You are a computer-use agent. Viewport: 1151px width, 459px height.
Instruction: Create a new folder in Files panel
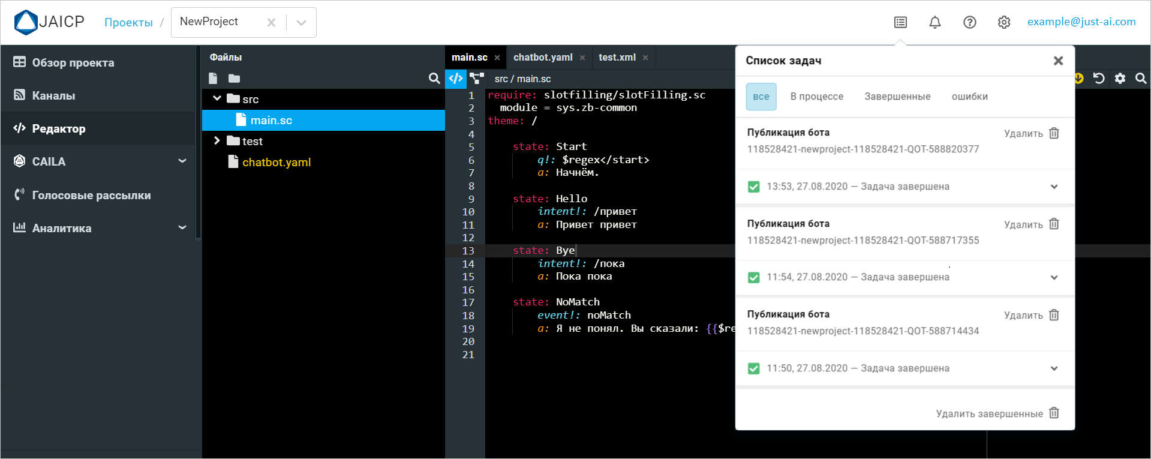tap(234, 79)
